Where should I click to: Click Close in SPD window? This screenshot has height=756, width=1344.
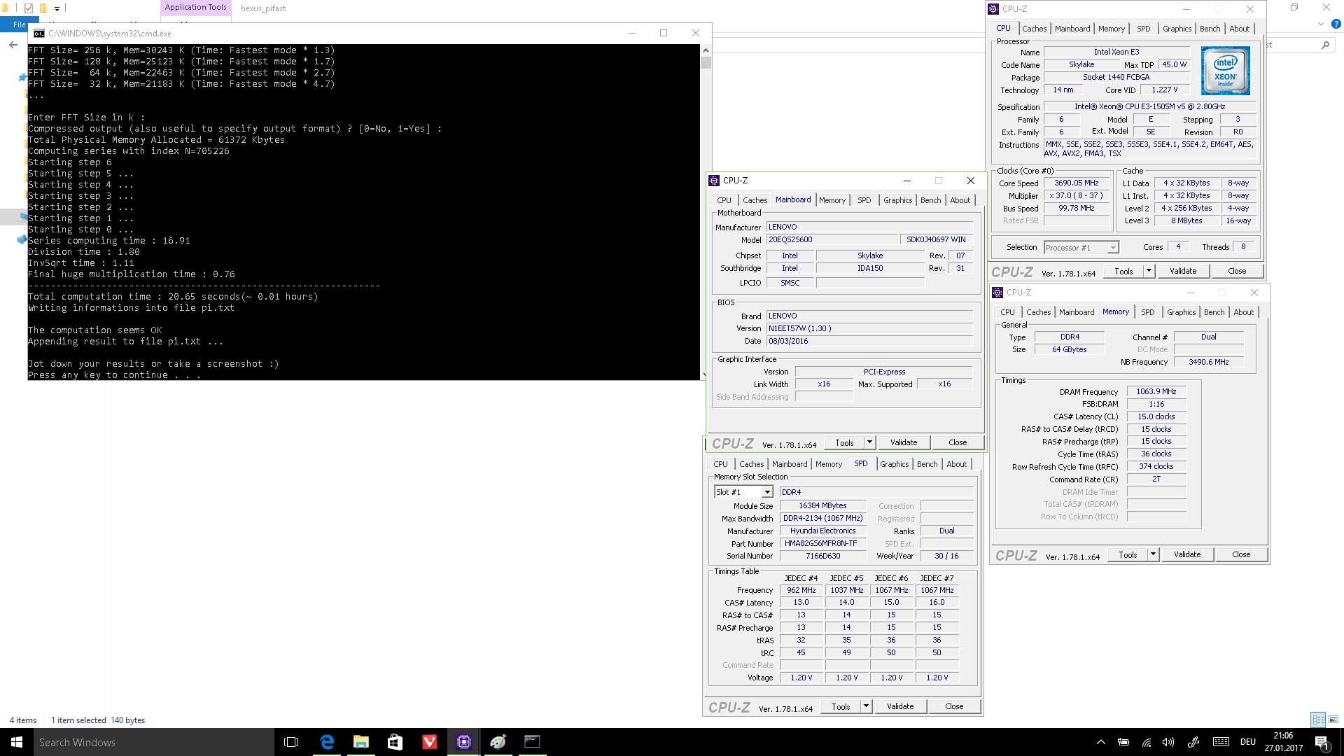954,706
